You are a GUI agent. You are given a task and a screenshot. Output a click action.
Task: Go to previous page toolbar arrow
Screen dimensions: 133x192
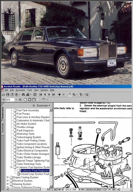tap(45, 94)
